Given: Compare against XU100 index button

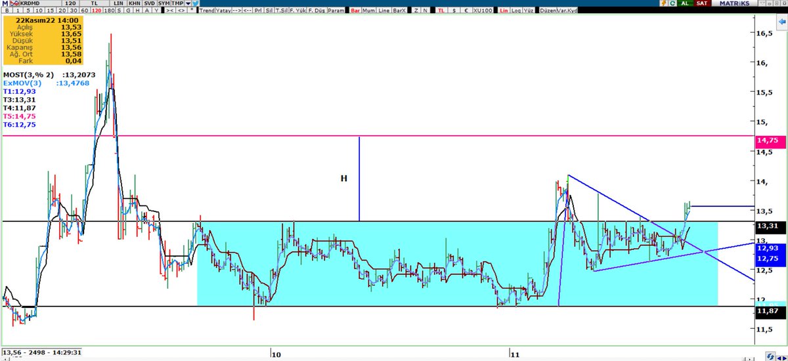Looking at the screenshot, I should coord(483,11).
